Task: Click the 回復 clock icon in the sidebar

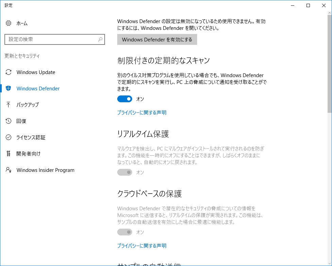Action: [x=8, y=121]
